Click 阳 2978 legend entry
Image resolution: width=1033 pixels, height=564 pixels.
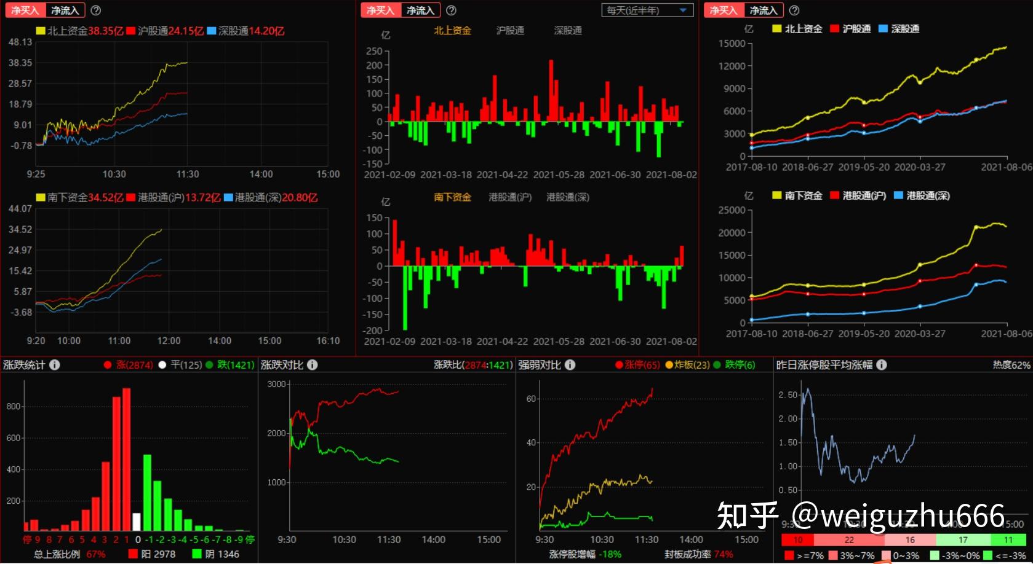[152, 554]
